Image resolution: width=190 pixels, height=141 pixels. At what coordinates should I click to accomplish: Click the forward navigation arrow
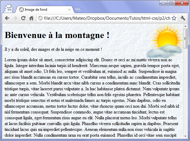point(15,18)
